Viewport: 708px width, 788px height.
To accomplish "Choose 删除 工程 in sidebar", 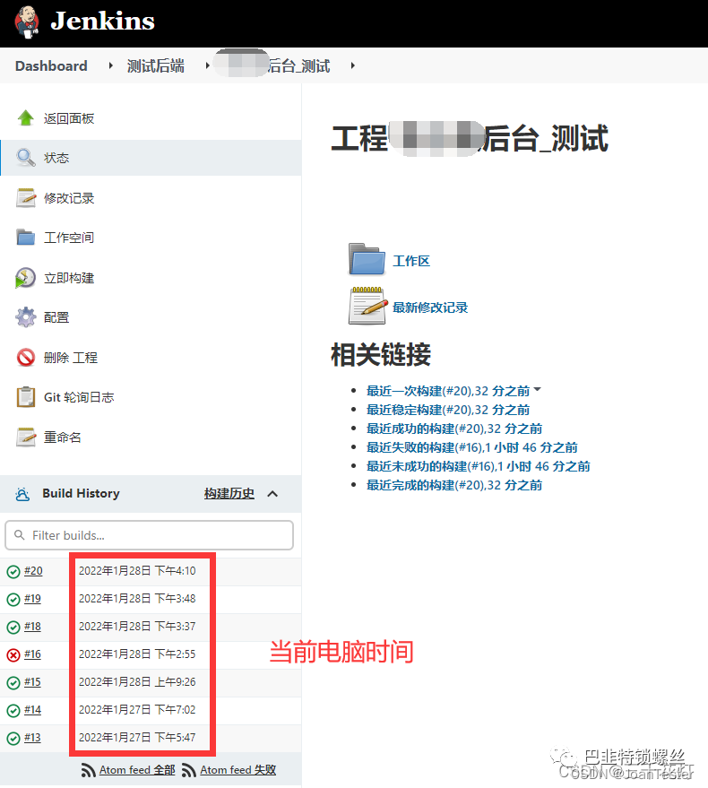I will pos(70,358).
